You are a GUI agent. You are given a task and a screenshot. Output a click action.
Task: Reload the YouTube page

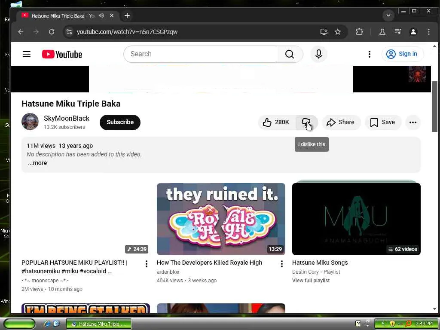tap(52, 32)
